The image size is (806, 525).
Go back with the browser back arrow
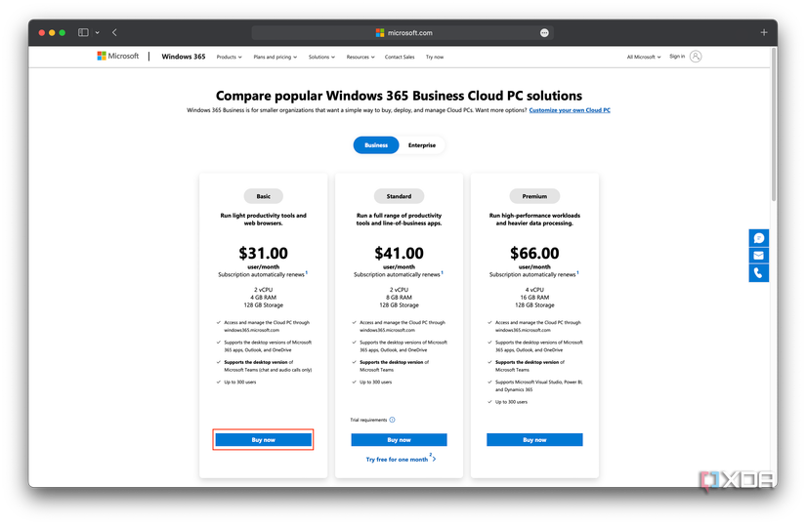coord(114,32)
